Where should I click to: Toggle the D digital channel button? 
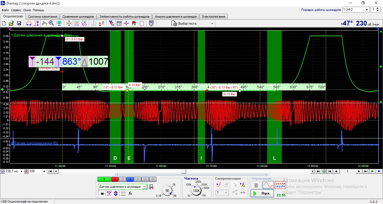pos(152,179)
